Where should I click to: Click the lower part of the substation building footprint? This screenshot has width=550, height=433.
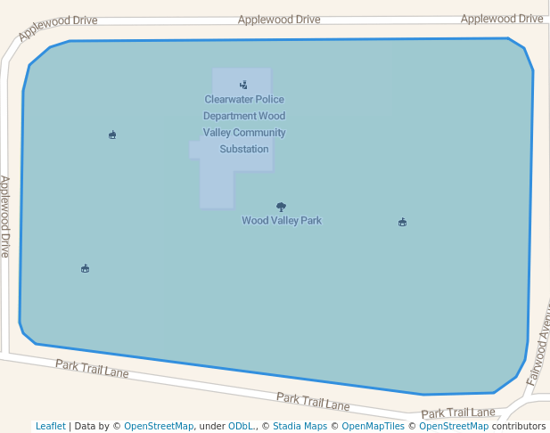pos(217,190)
